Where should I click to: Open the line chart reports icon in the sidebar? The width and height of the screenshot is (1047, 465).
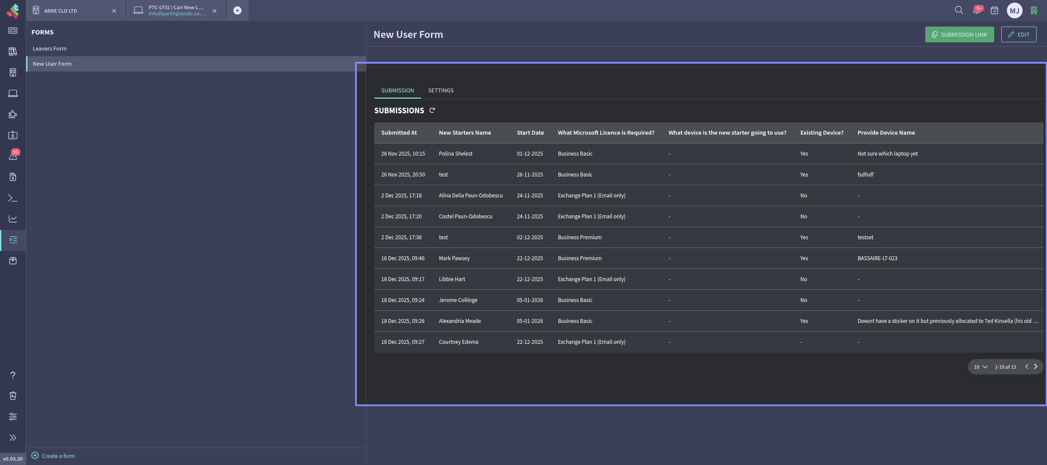pos(13,219)
